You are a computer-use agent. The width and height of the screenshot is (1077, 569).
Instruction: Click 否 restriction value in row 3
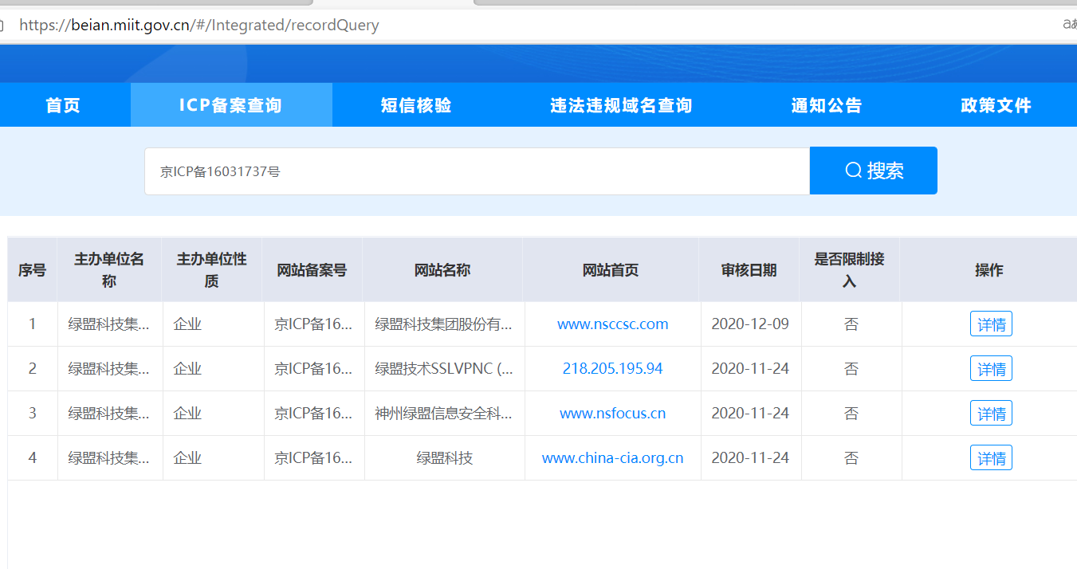851,414
